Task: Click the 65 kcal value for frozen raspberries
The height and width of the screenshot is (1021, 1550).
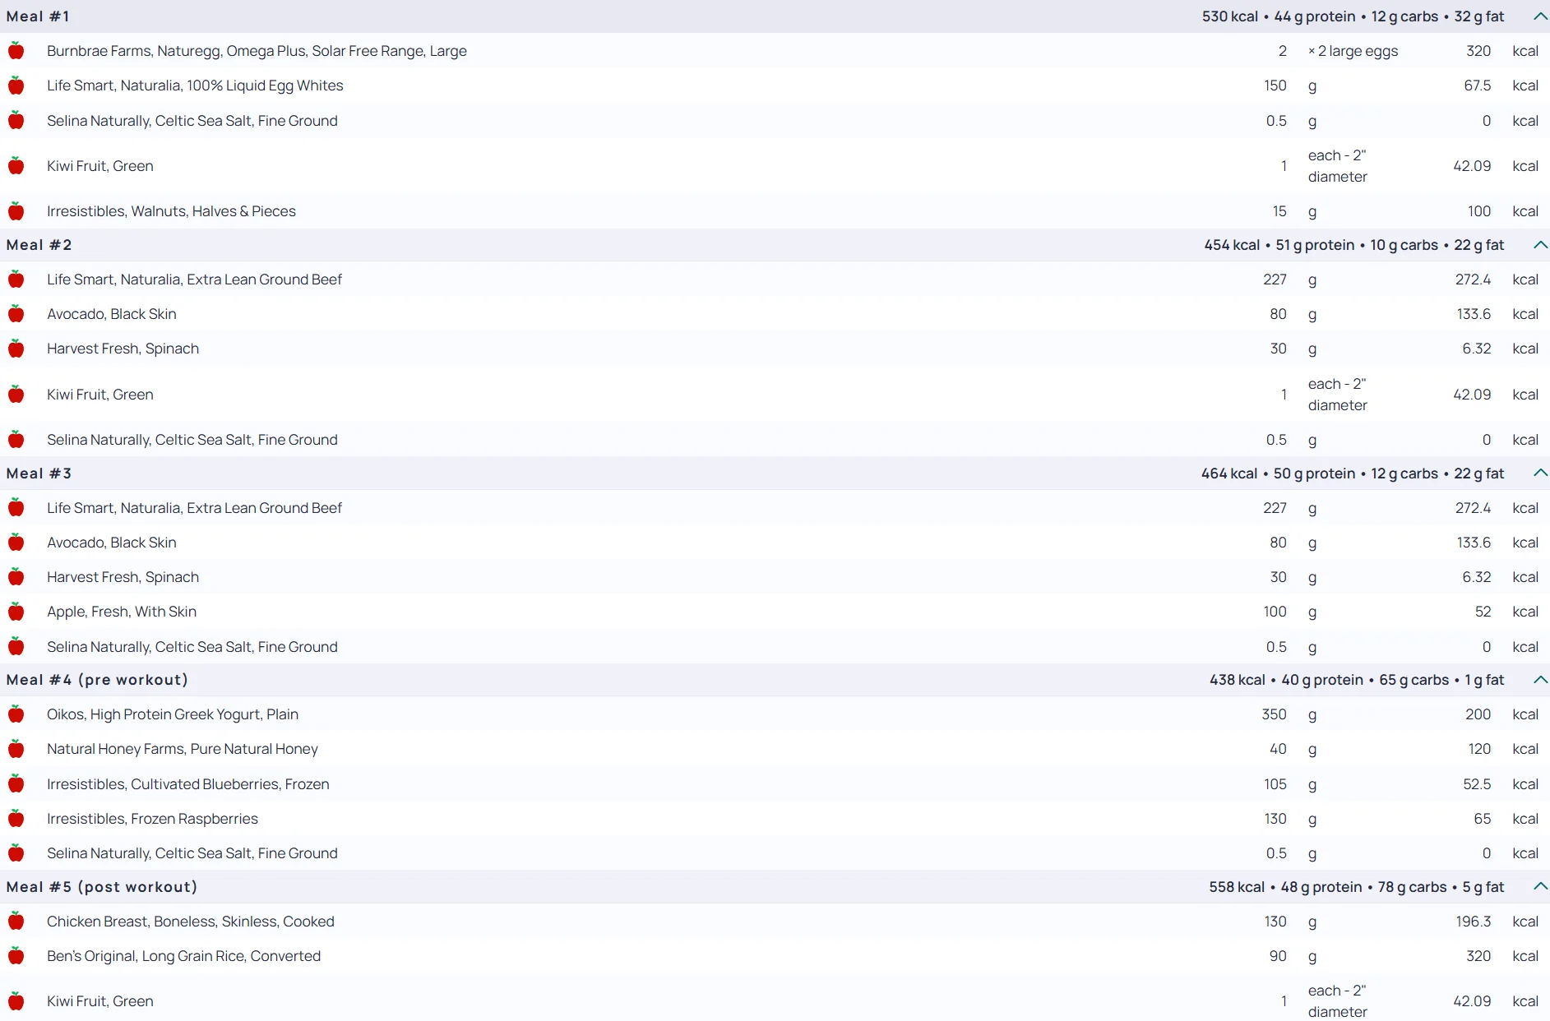Action: pos(1483,819)
